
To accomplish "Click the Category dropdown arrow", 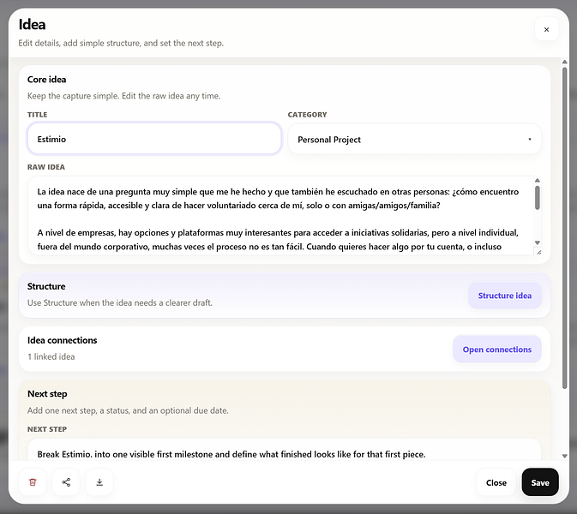I will [530, 140].
